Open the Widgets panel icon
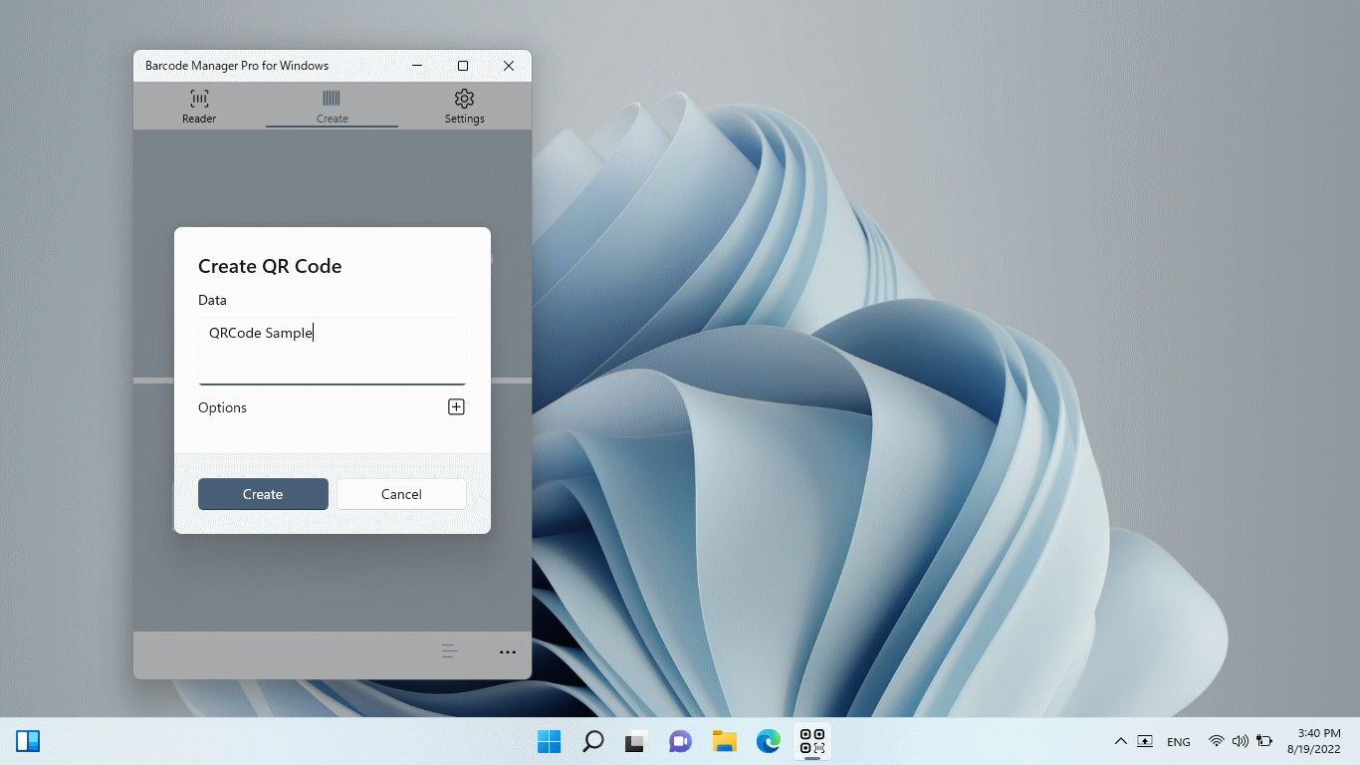The width and height of the screenshot is (1360, 765). pyautogui.click(x=28, y=741)
